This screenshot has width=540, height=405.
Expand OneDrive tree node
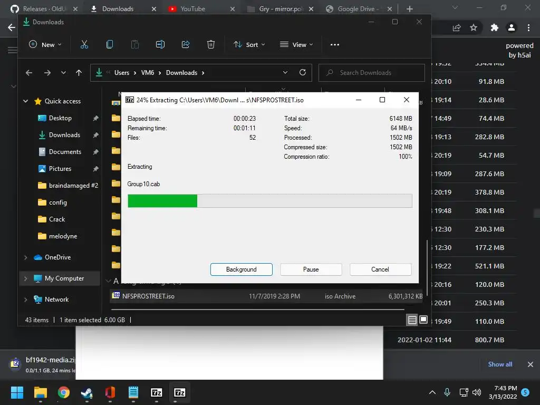pos(25,257)
